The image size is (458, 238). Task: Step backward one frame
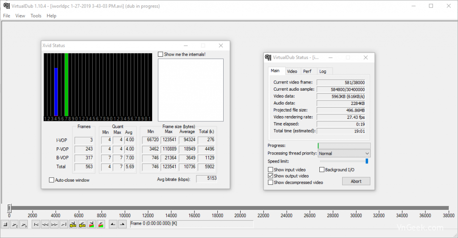45,224
